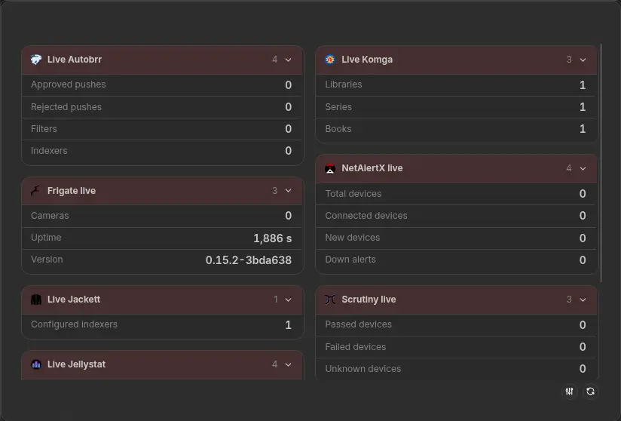
Task: Click the Books row label
Action: [338, 129]
